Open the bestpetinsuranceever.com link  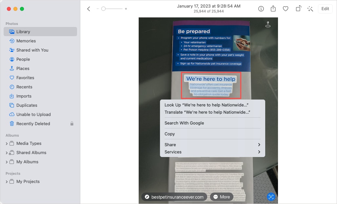(x=176, y=197)
